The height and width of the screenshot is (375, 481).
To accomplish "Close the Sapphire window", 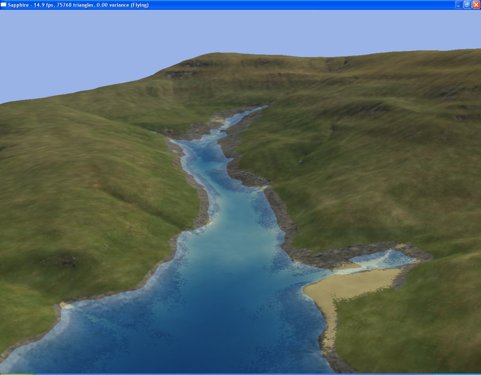I will tap(476, 5).
